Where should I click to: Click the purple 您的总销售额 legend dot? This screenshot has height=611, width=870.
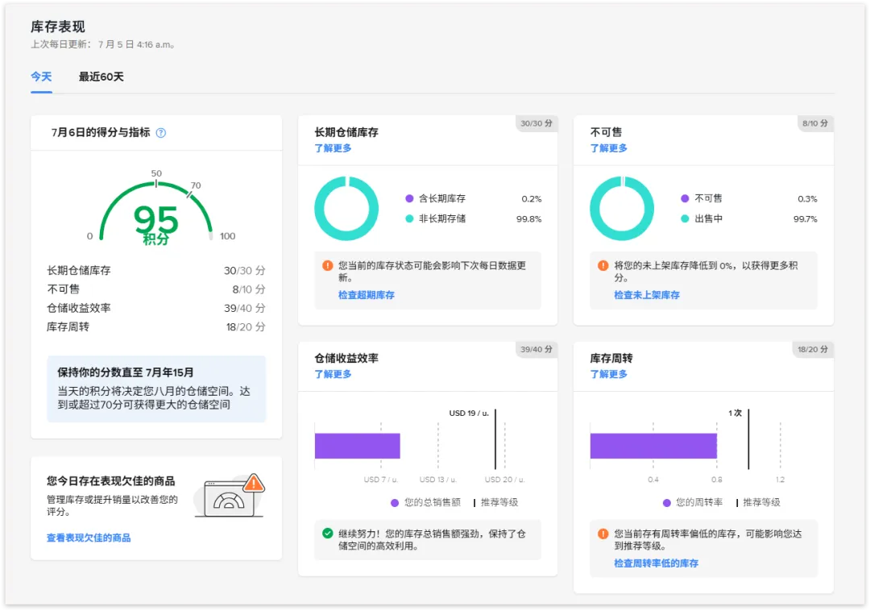tap(395, 503)
